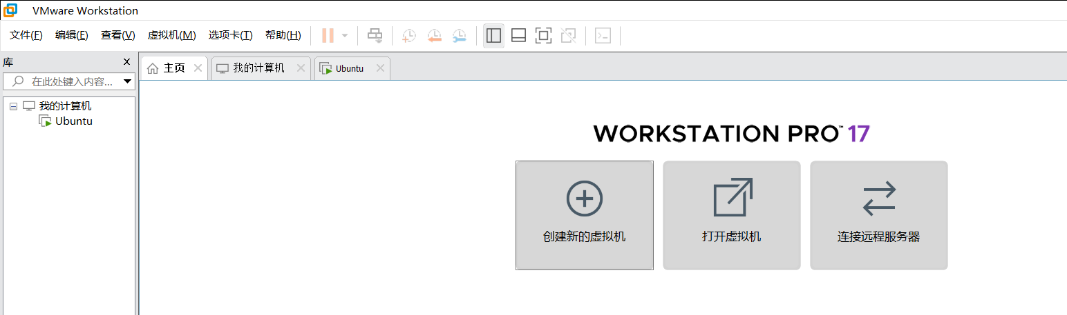The height and width of the screenshot is (315, 1067).
Task: Open the power options dropdown arrow beside pause
Action: [x=345, y=35]
